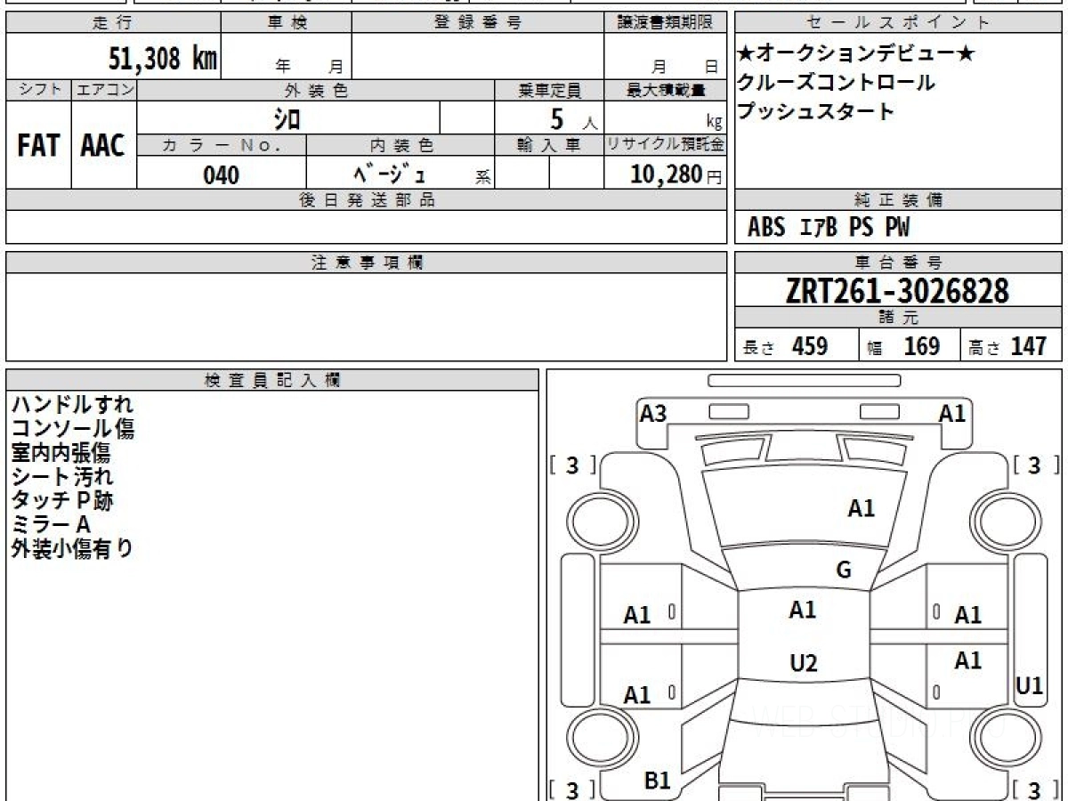Select the リサイクル預託金 header

[665, 145]
